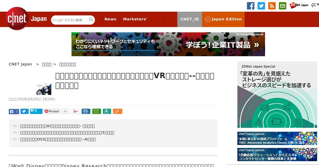
Task: Save article to Pocket
Action: 52,111
